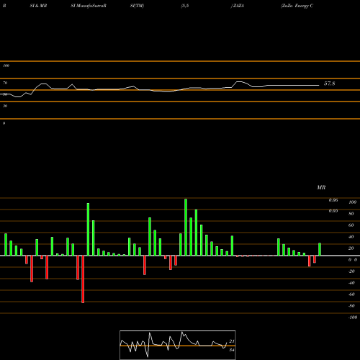
Task: Click the 80 label on MR right axis
Action: click(x=351, y=214)
